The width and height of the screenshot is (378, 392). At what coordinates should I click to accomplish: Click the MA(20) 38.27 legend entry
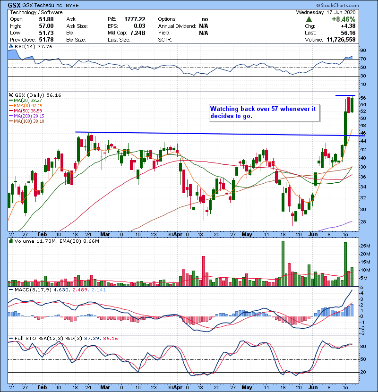click(25, 100)
